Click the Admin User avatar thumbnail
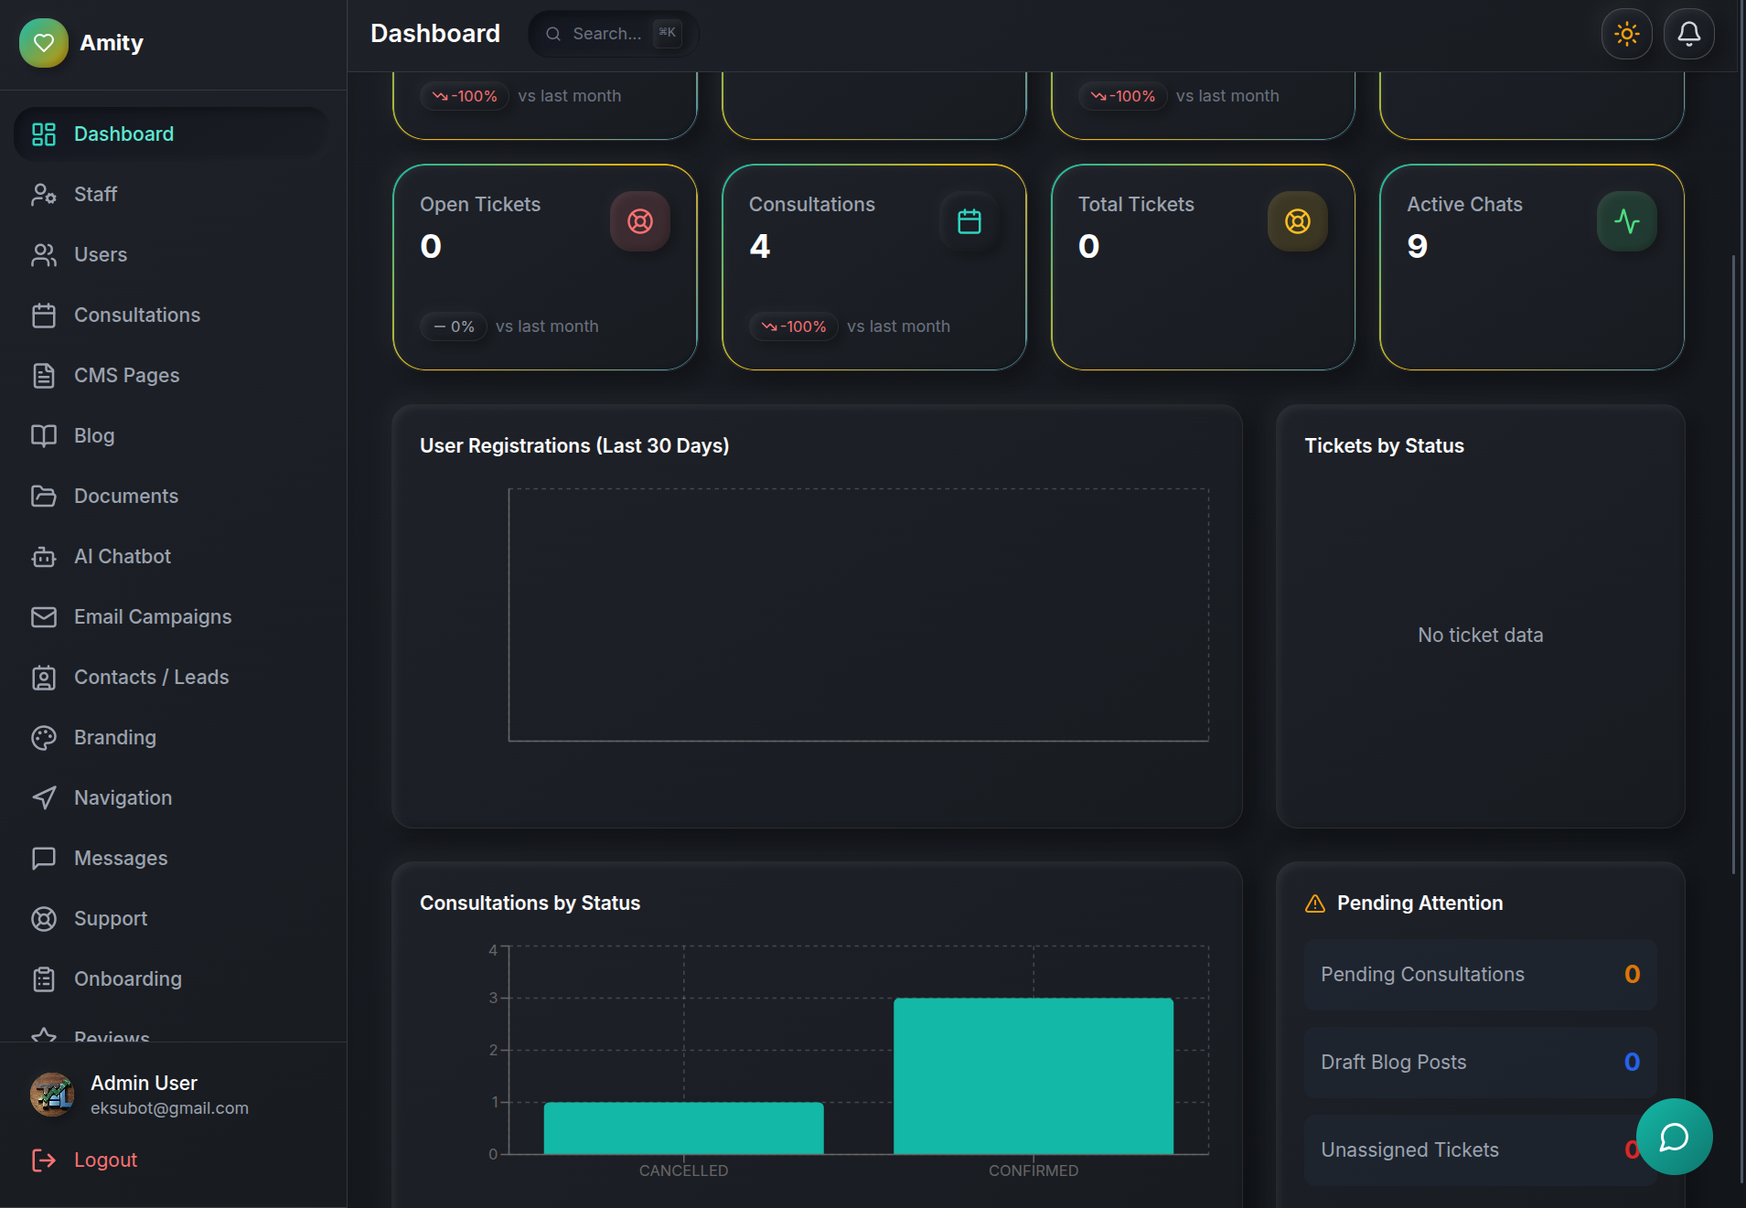This screenshot has width=1746, height=1208. [x=52, y=1095]
